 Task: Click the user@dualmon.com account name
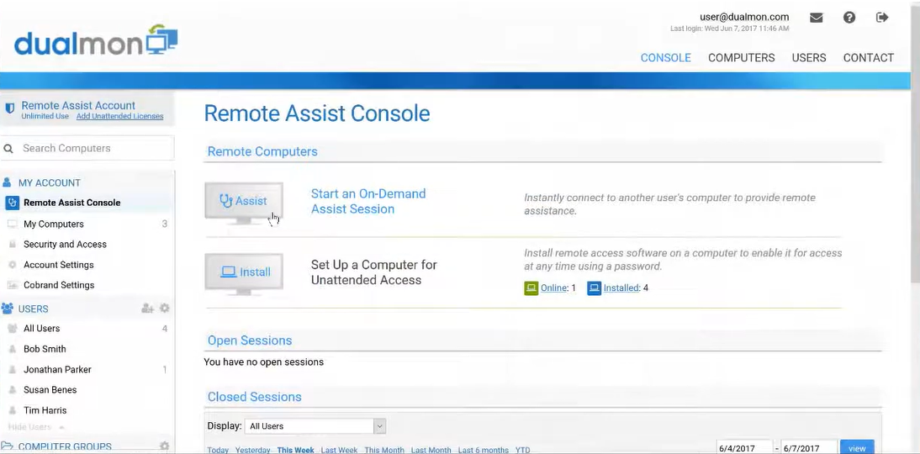[744, 17]
